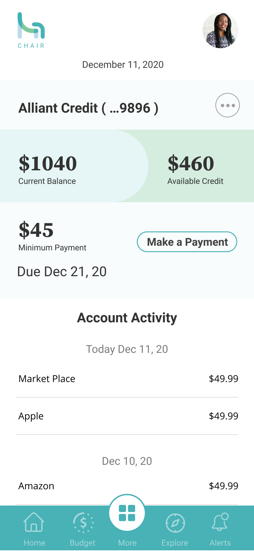Screen dimensions: 254x551
Task: Select the Amazon transaction row
Action: point(127,486)
